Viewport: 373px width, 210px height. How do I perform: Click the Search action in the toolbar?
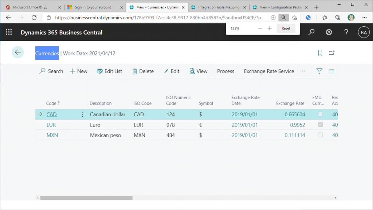(x=51, y=71)
